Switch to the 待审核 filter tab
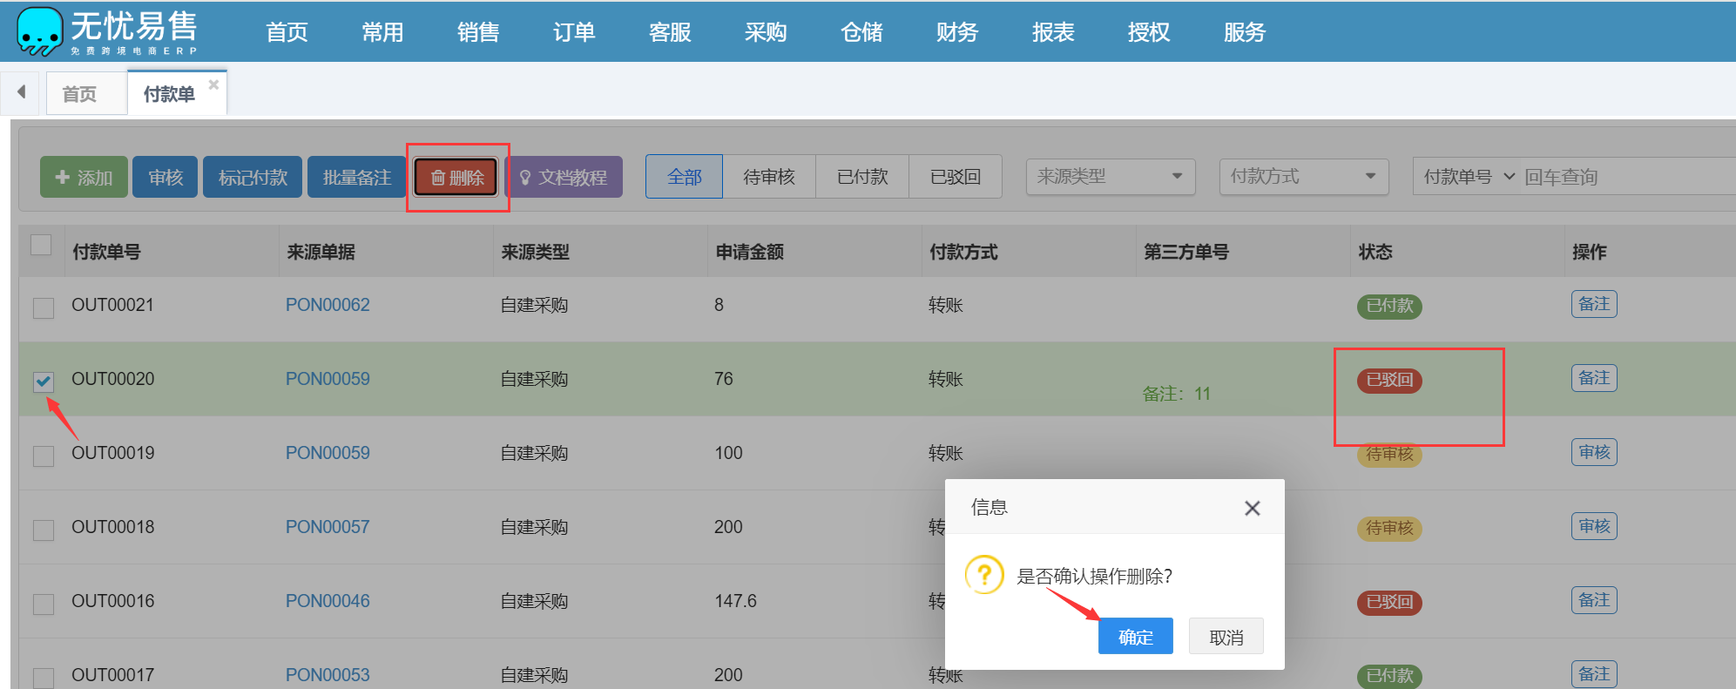 768,177
